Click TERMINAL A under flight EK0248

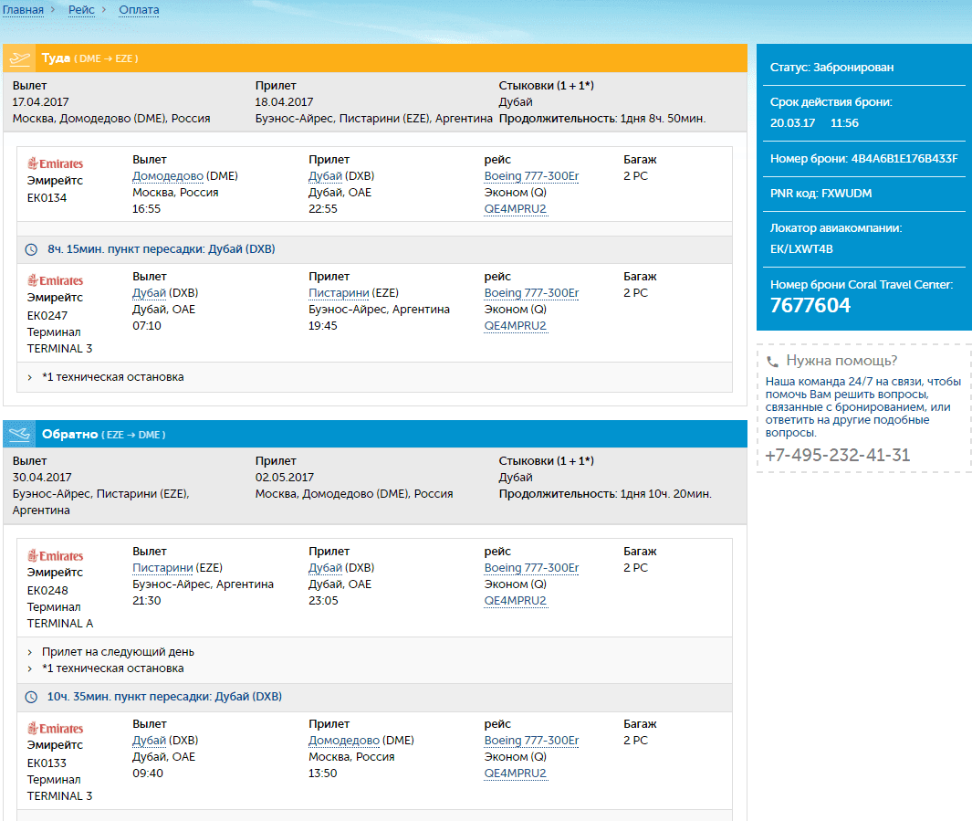click(60, 623)
